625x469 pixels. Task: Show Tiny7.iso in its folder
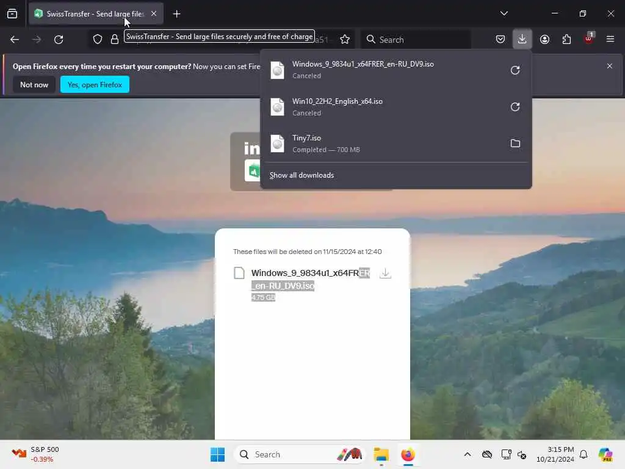coord(515,144)
